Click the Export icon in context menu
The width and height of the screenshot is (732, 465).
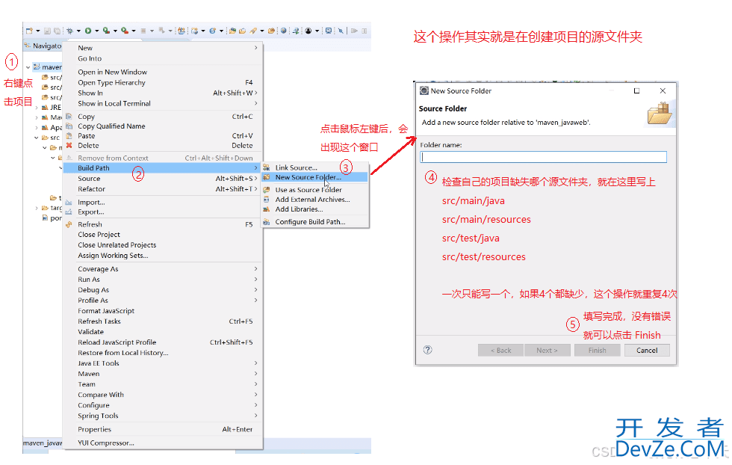point(69,212)
